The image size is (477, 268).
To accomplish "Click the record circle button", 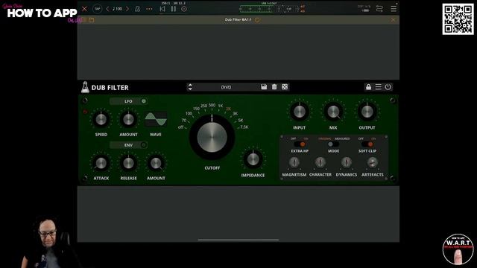I will point(184,9).
